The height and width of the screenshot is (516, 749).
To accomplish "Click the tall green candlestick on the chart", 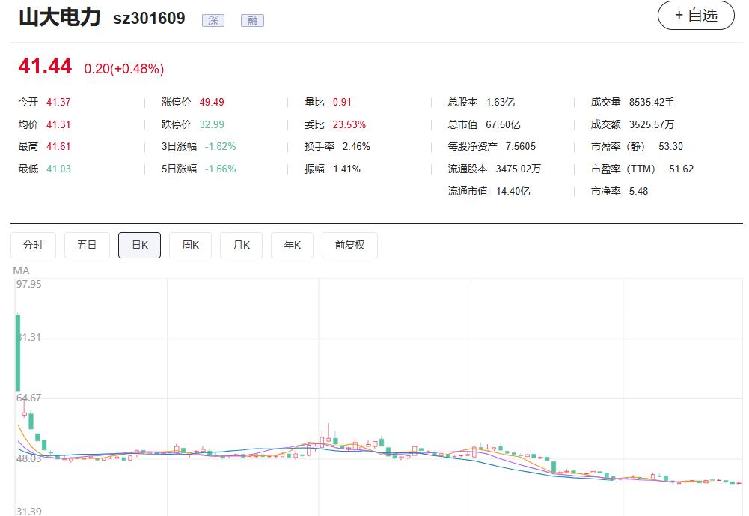I will 16,352.
